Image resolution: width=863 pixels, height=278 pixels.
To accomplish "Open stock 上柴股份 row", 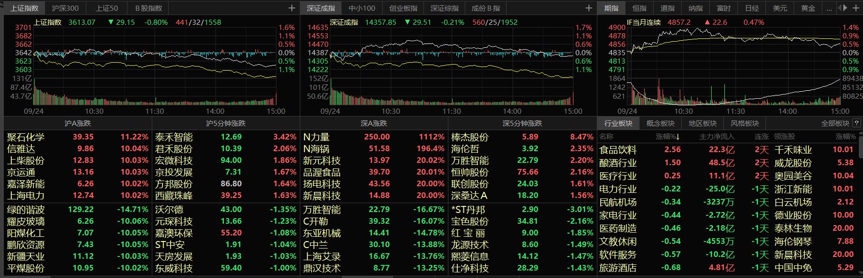I will 78,160.
